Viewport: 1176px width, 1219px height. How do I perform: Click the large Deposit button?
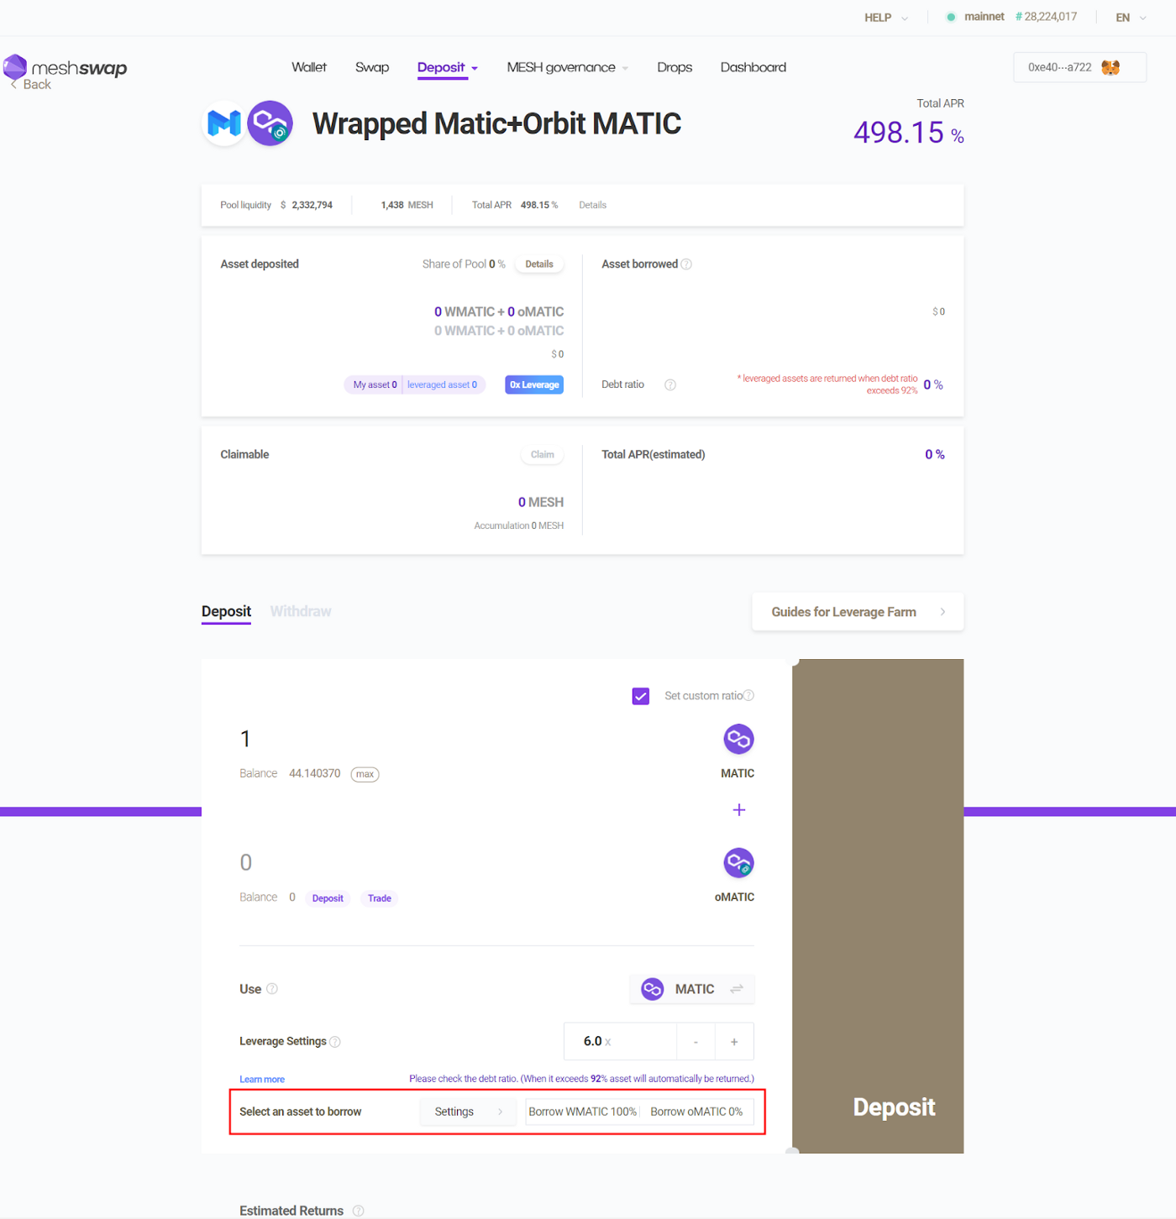point(878,906)
